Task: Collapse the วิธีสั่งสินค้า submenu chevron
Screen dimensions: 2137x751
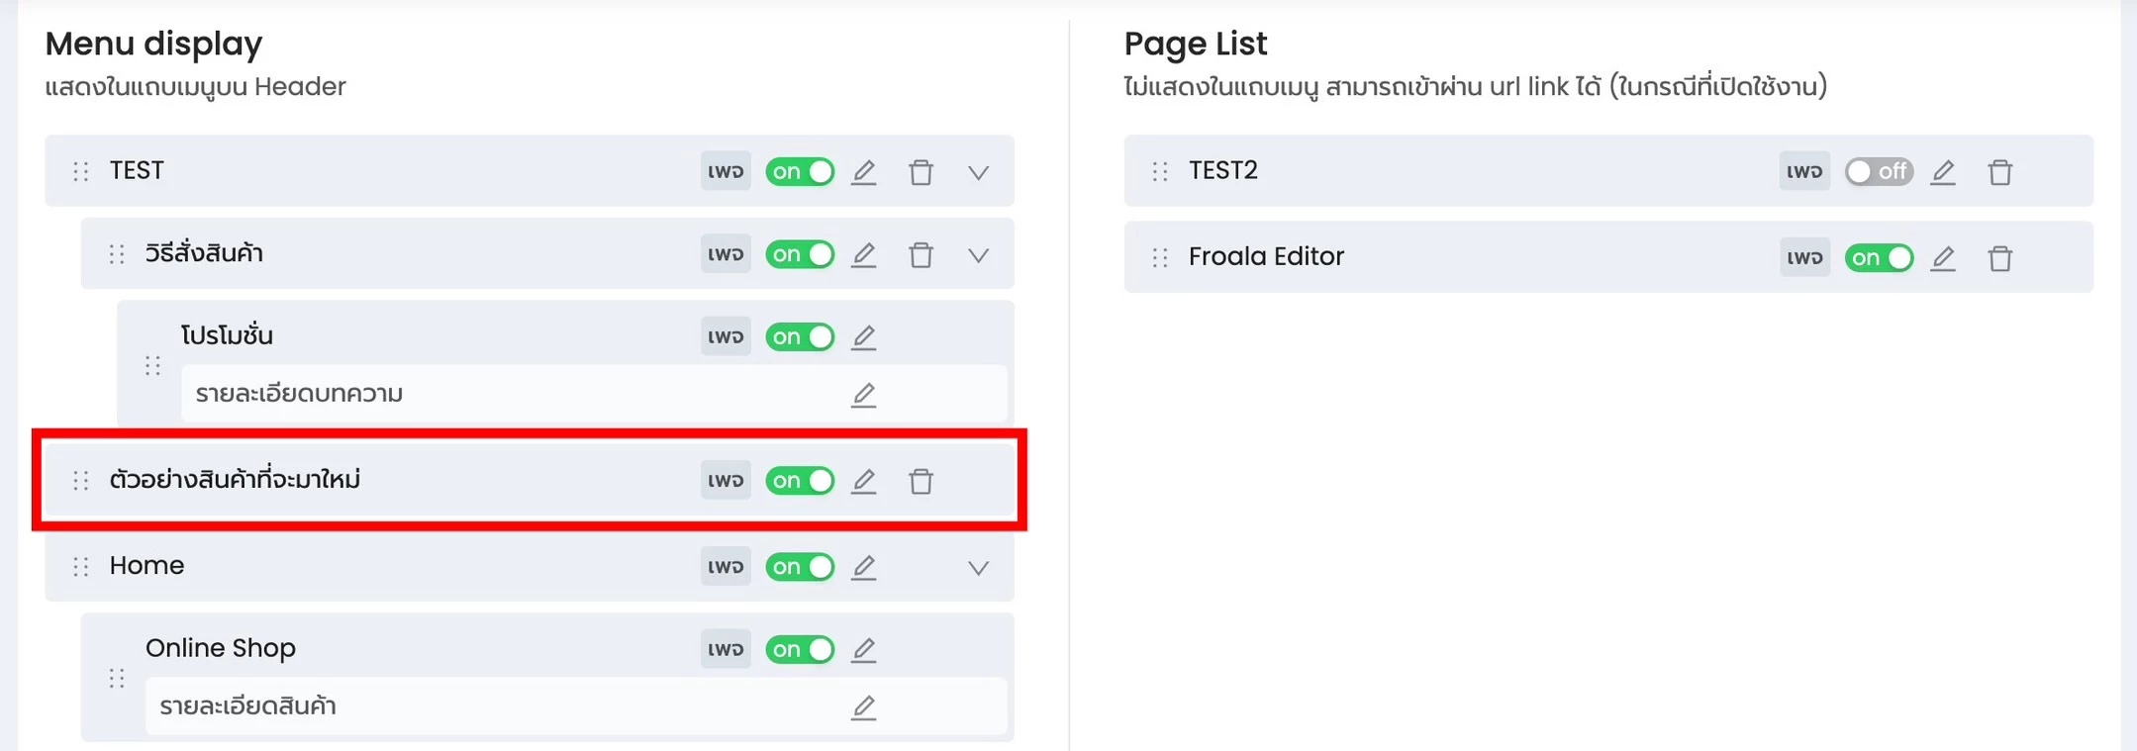Action: coord(978,255)
